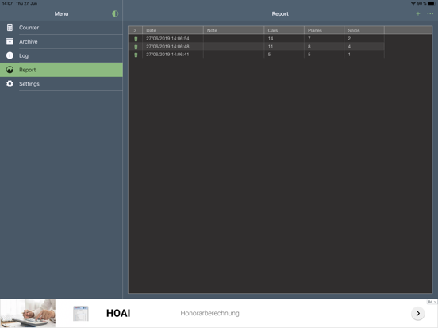Click Ships value 2
This screenshot has width=438, height=328.
(x=349, y=39)
